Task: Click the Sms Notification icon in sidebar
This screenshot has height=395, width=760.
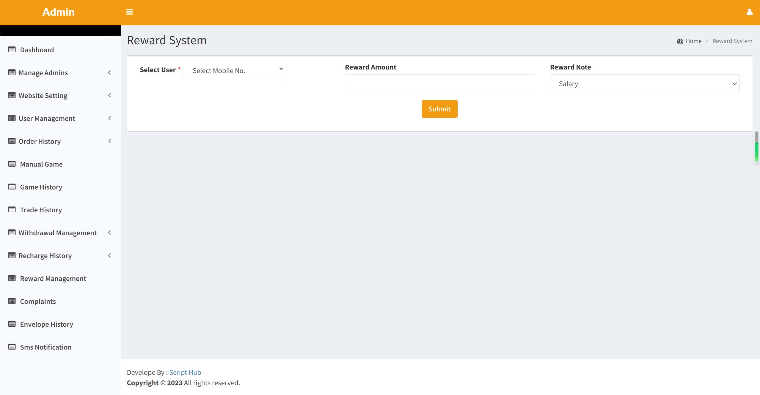Action: pyautogui.click(x=12, y=347)
